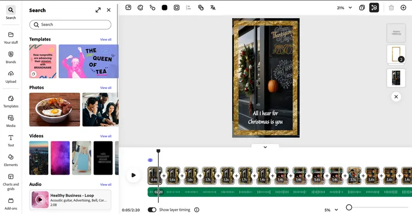Open Charts and grids section
This screenshot has width=412, height=214.
11,182
